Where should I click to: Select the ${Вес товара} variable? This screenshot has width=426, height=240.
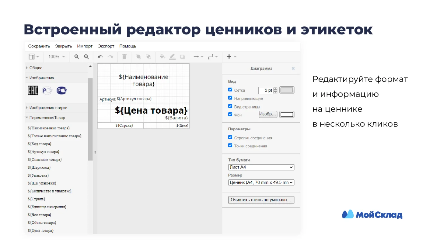[40, 215]
